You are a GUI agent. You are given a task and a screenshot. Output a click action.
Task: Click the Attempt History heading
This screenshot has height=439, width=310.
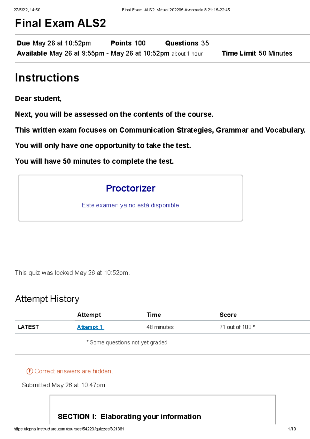[x=47, y=299]
